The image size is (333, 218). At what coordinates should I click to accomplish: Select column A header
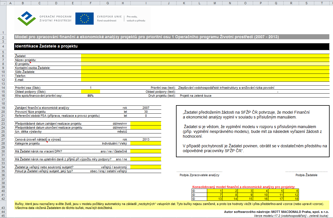[x=10, y=3]
